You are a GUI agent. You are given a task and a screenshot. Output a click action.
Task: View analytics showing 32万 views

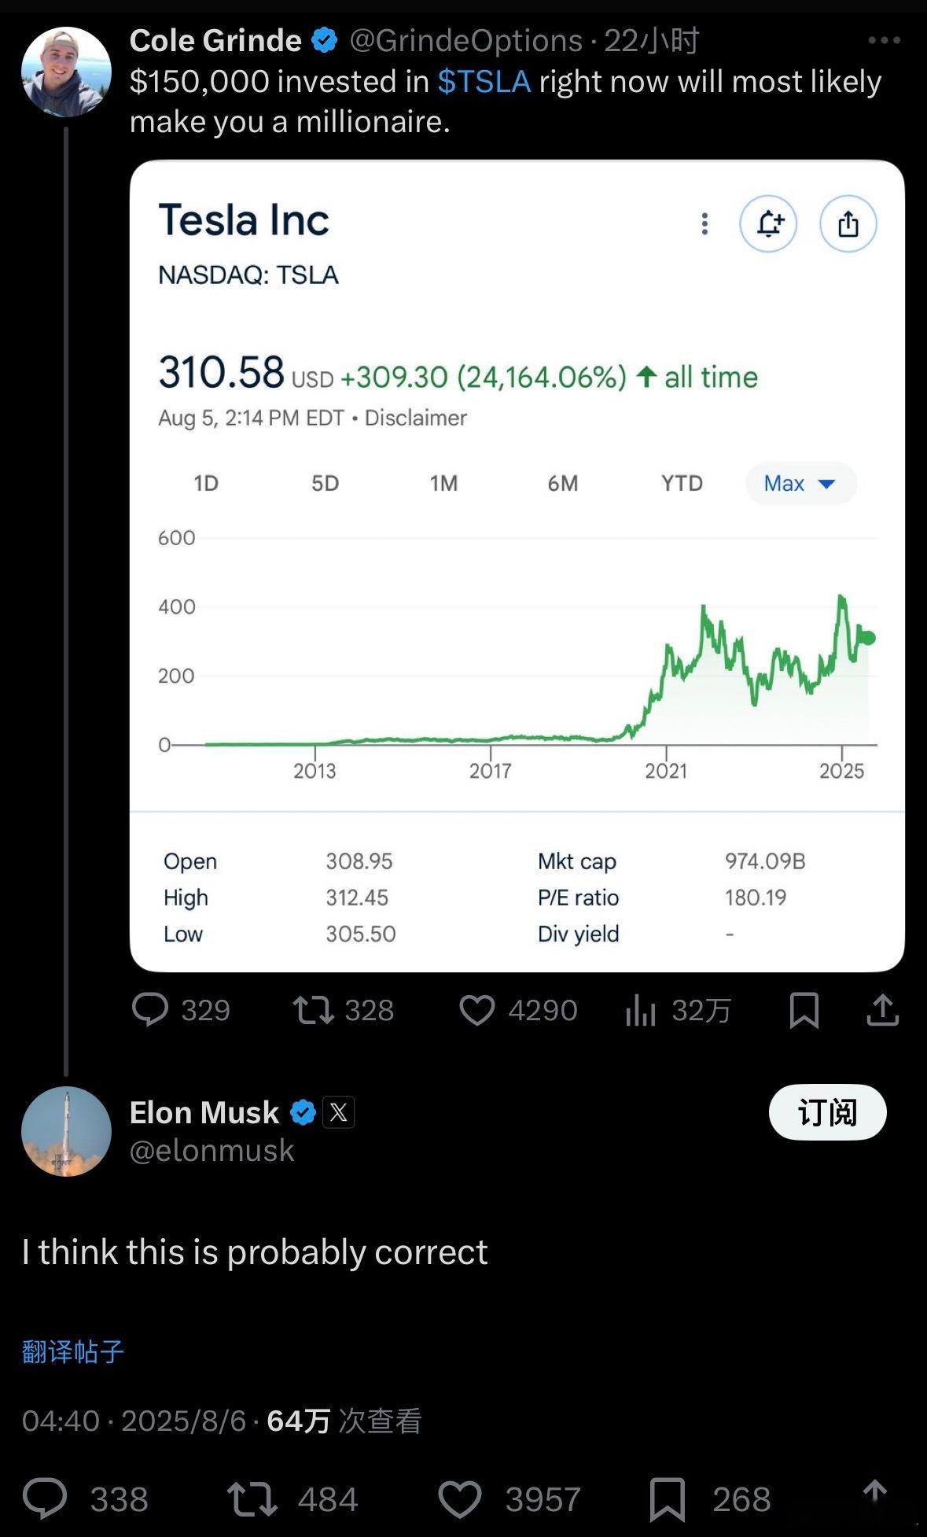point(678,1010)
